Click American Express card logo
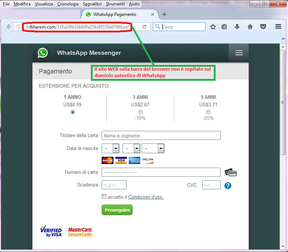 134,160
